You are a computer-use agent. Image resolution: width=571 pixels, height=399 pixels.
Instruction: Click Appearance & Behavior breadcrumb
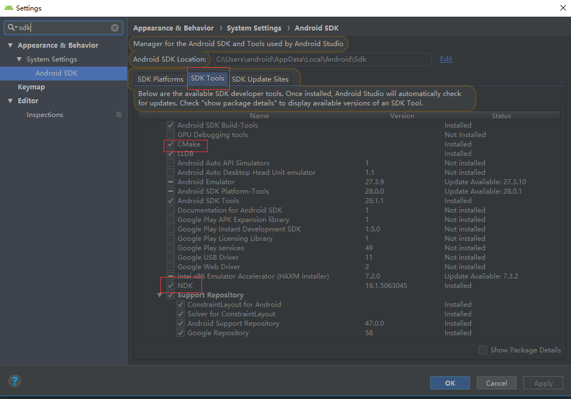coord(173,28)
